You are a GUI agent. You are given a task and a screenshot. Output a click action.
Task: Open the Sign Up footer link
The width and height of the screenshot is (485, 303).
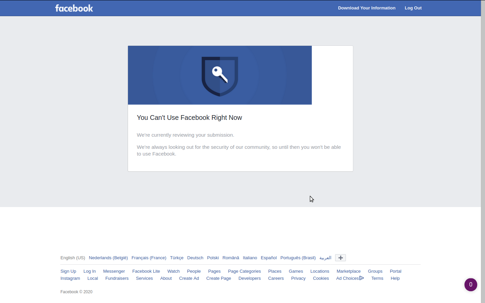pos(68,271)
